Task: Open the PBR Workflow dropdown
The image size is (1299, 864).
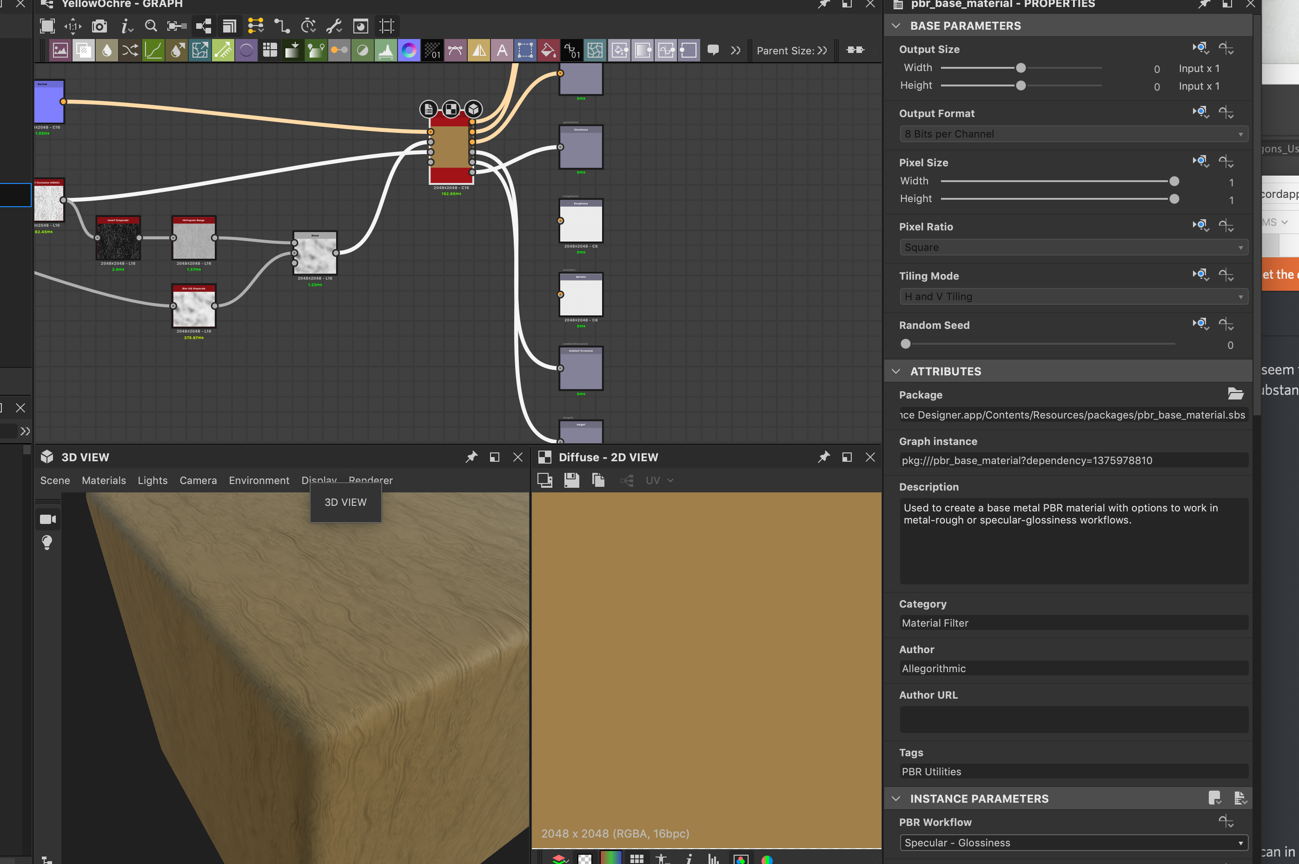Action: 1073,843
